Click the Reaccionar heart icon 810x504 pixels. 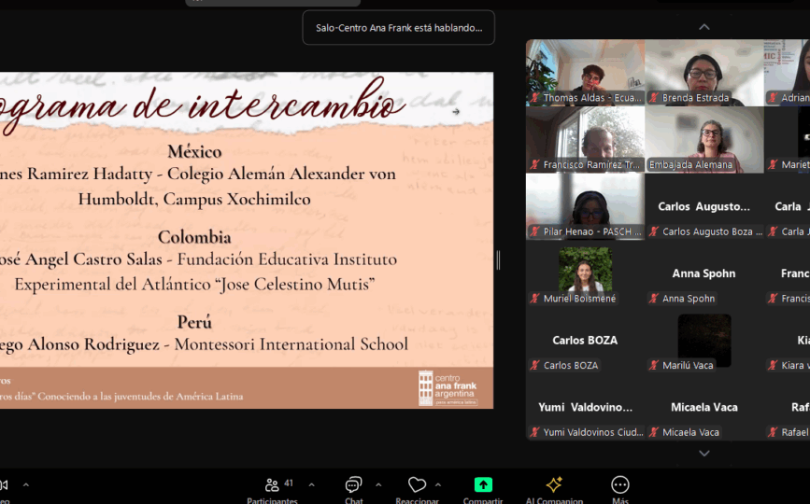coord(417,484)
